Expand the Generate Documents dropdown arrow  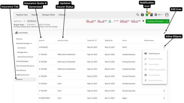[x=167, y=21]
